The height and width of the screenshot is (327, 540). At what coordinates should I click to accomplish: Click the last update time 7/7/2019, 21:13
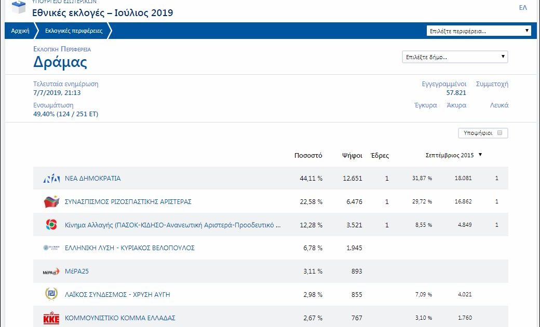click(57, 92)
